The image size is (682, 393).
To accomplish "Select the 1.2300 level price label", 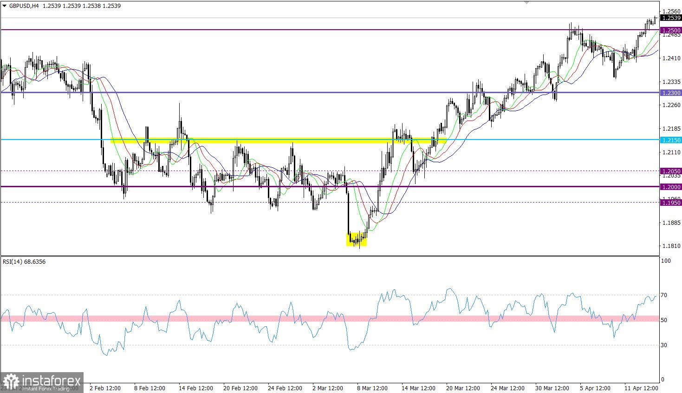I will pyautogui.click(x=671, y=93).
